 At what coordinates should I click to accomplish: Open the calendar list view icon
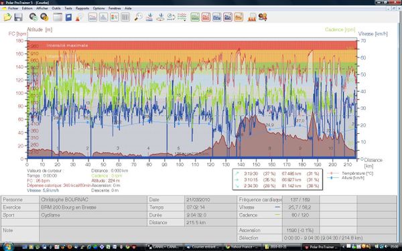[58, 17]
